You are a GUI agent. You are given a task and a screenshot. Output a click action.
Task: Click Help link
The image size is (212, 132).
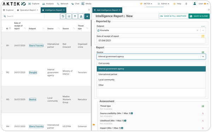(x=177, y=4)
